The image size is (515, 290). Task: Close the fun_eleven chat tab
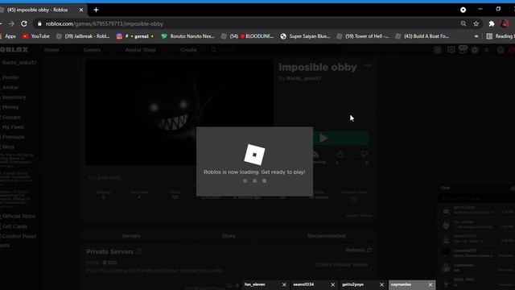coord(284,284)
